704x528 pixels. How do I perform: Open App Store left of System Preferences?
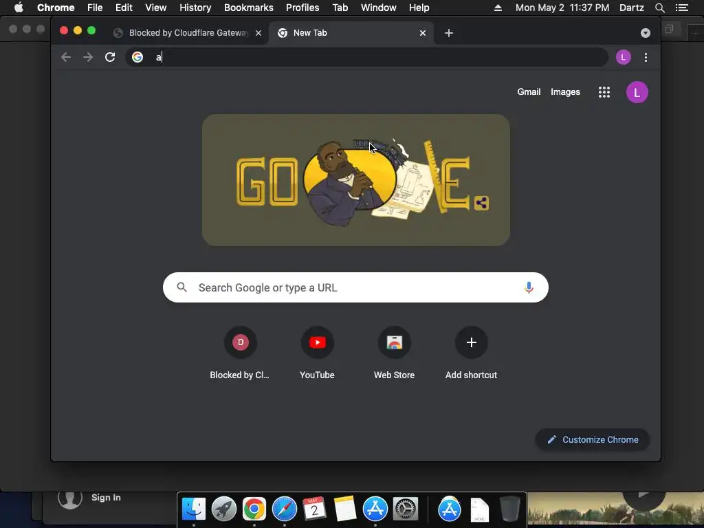point(375,509)
